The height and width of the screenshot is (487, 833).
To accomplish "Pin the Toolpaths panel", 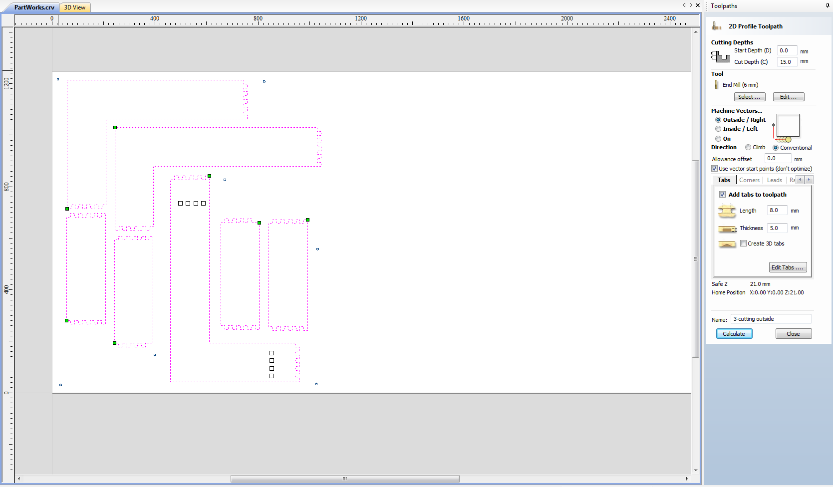I will 828,5.
